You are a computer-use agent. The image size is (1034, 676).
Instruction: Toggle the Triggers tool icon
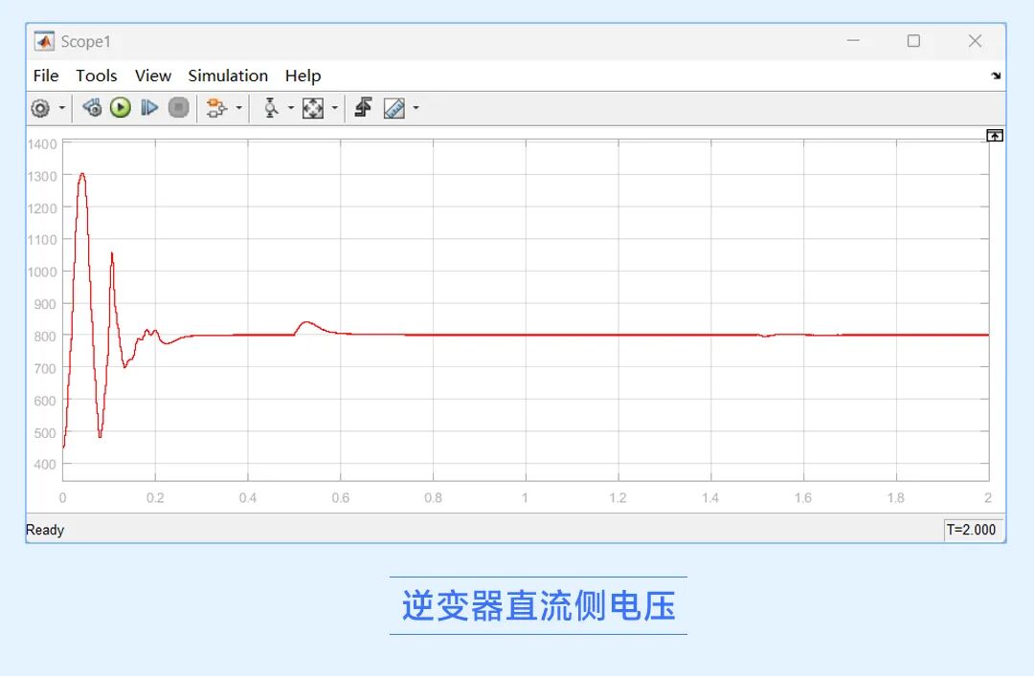[363, 108]
